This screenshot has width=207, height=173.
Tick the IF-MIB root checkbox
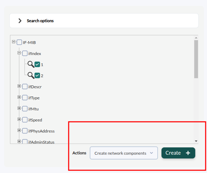coord(19,43)
